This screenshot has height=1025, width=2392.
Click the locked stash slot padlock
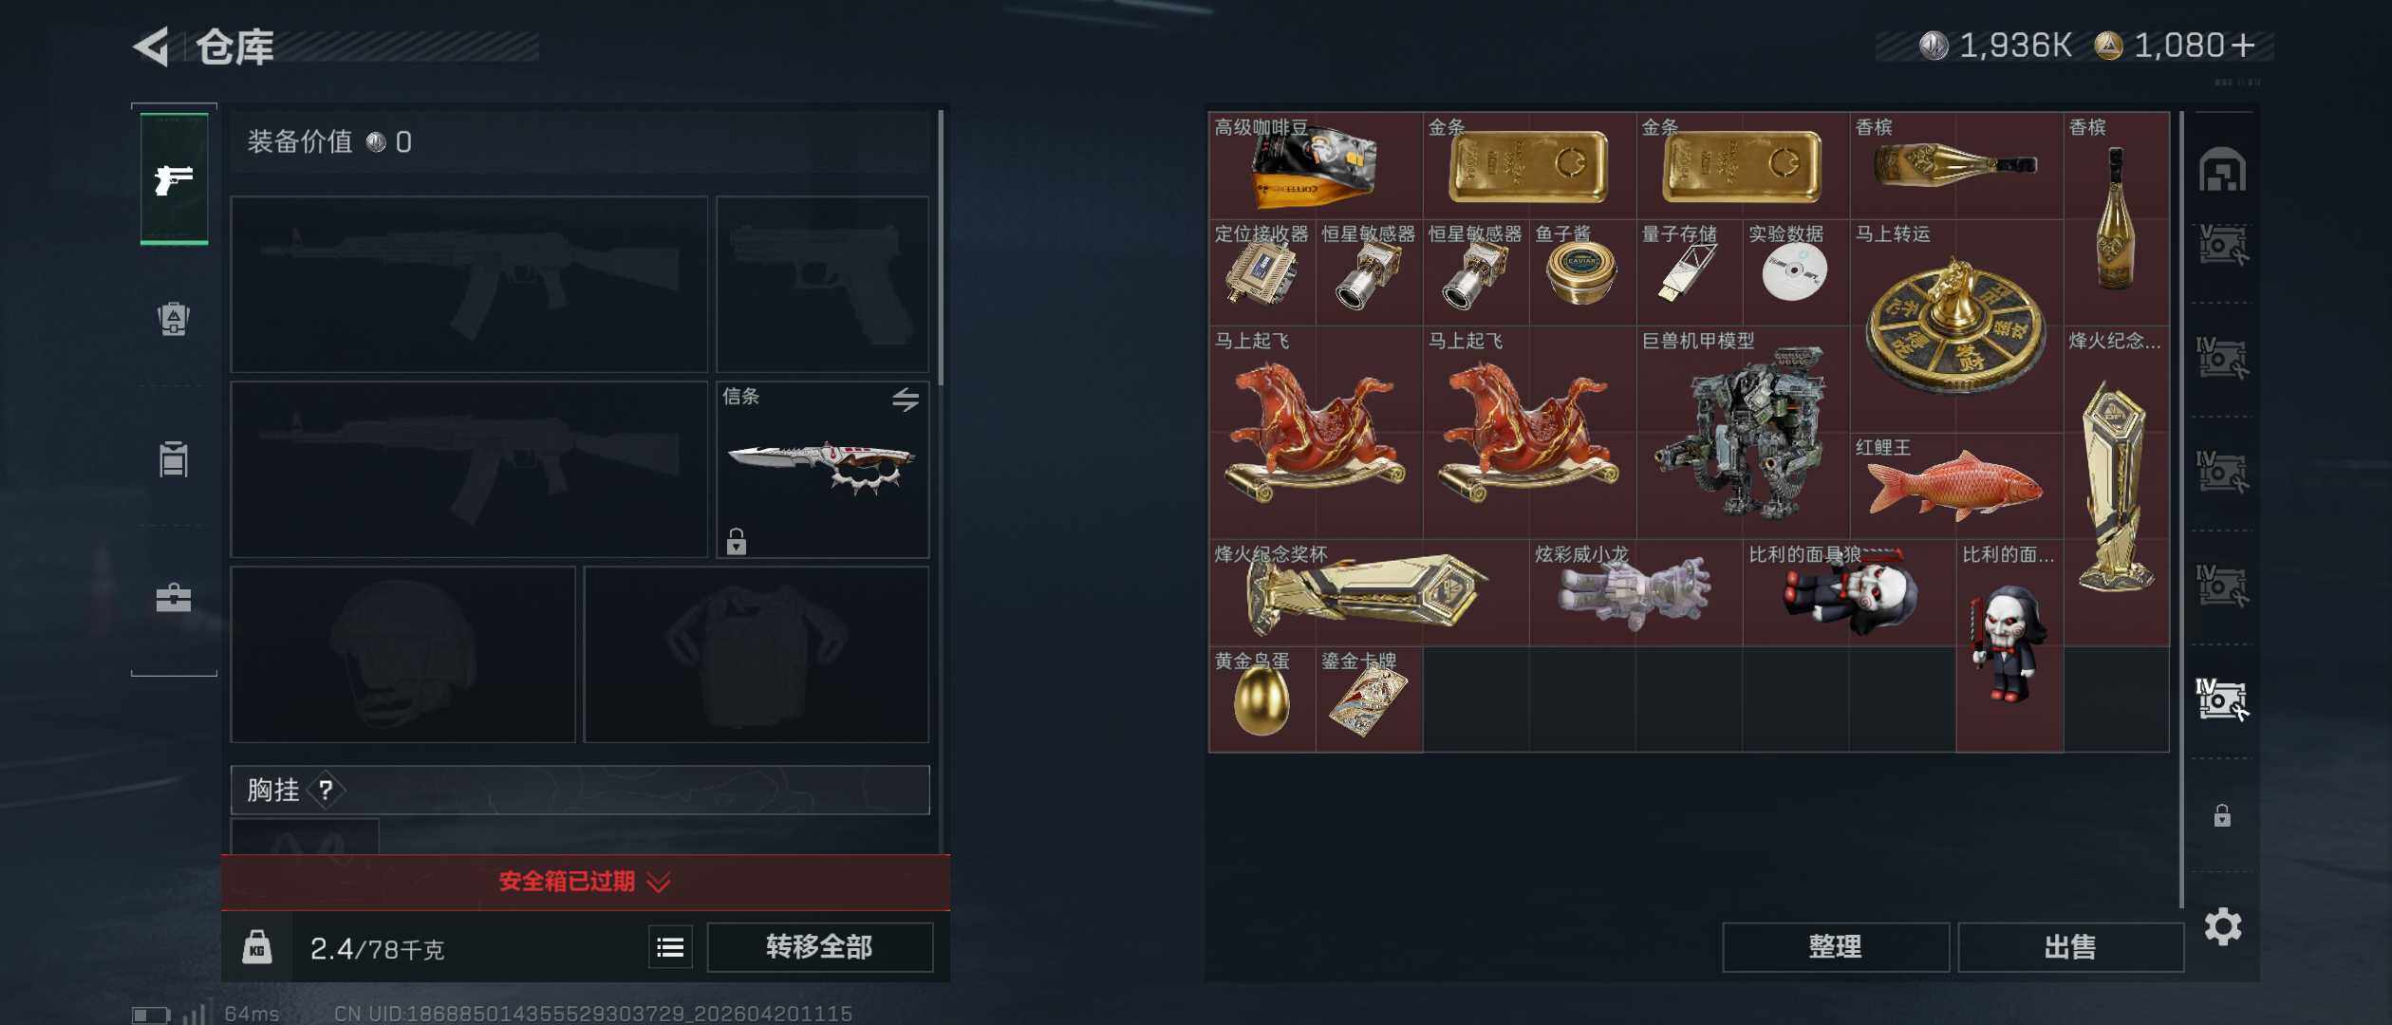click(x=2222, y=815)
